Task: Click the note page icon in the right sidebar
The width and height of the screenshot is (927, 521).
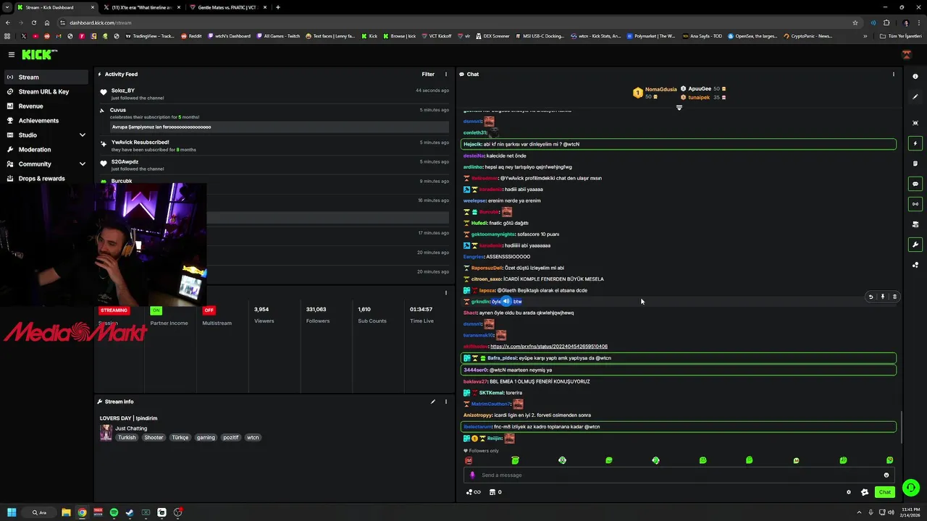Action: pyautogui.click(x=915, y=164)
